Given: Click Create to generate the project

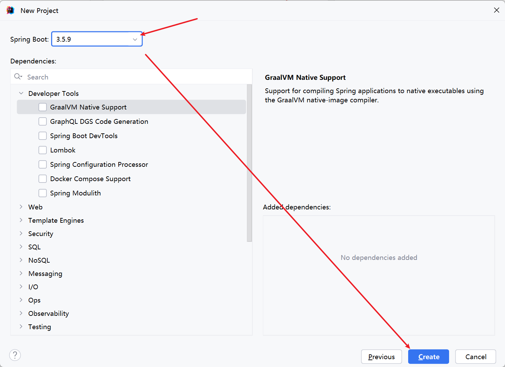Looking at the screenshot, I should point(429,357).
